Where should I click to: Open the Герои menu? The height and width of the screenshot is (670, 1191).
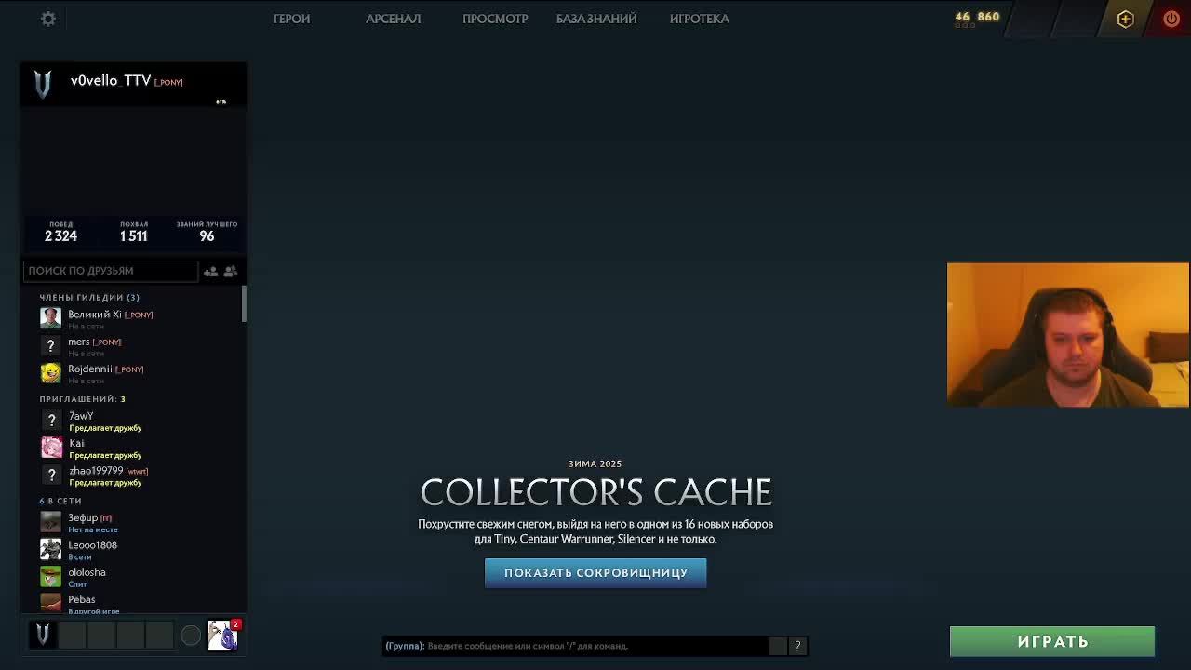pyautogui.click(x=291, y=19)
